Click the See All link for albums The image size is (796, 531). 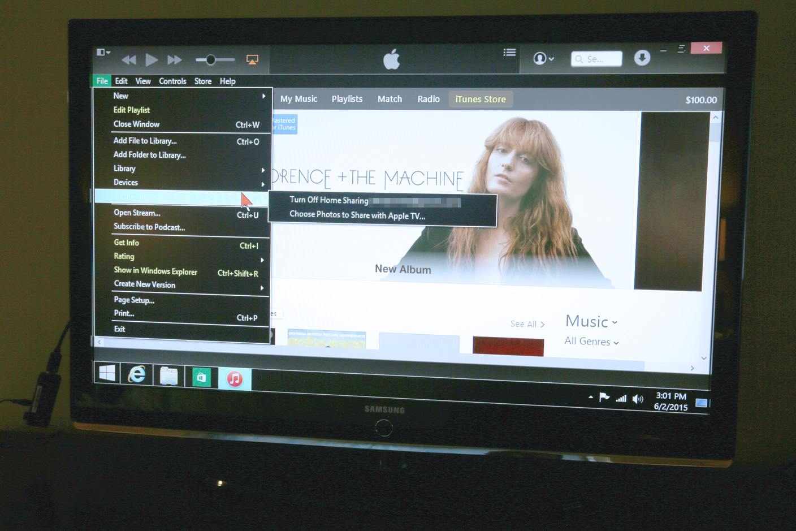click(526, 323)
